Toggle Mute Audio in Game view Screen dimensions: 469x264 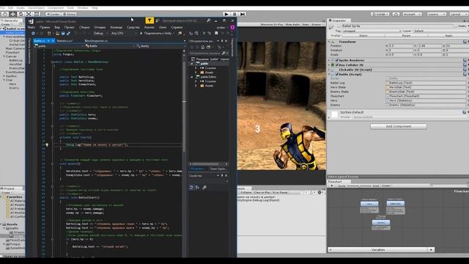click(x=292, y=24)
